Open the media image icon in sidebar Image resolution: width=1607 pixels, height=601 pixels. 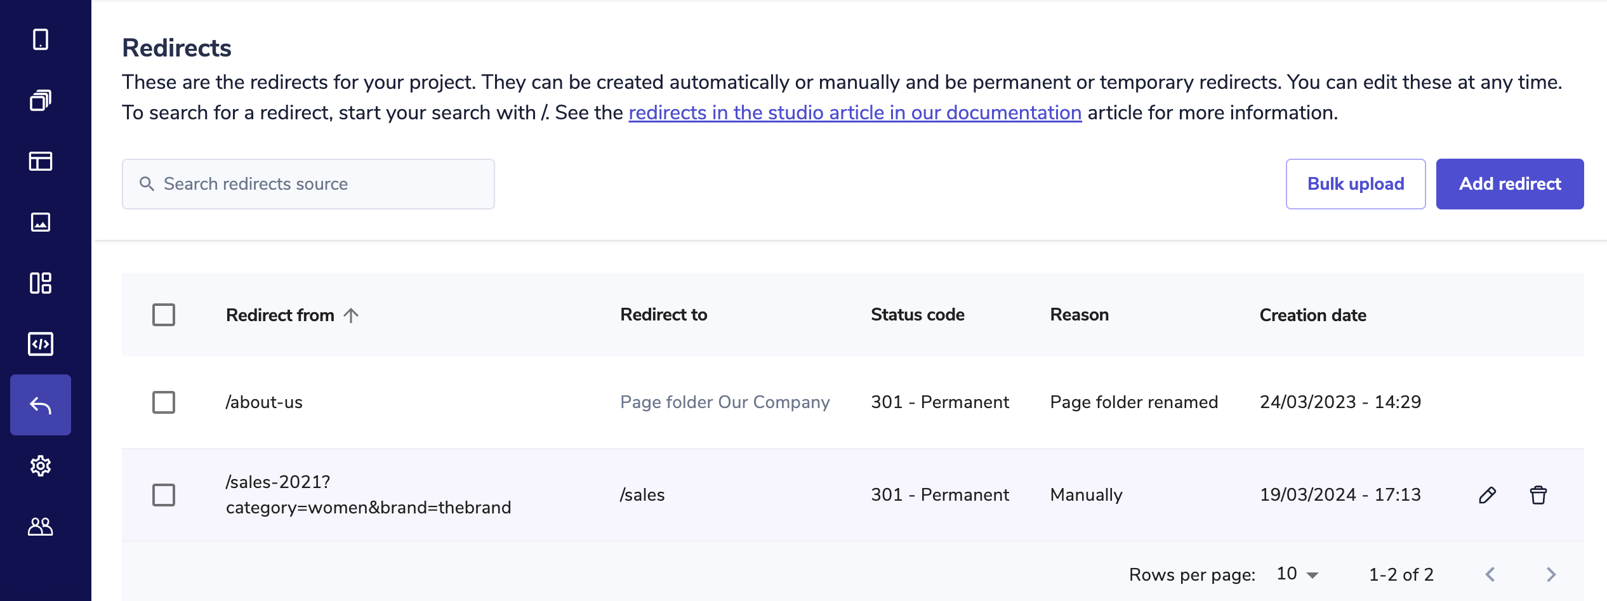click(41, 222)
